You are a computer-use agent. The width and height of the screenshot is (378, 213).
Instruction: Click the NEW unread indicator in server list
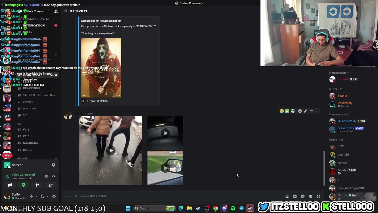point(7,155)
